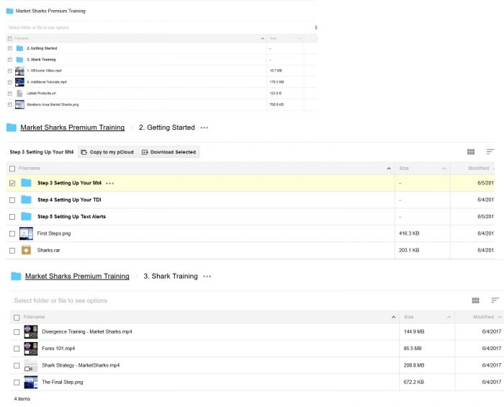Open sort options in Getting Started section

pos(490,152)
